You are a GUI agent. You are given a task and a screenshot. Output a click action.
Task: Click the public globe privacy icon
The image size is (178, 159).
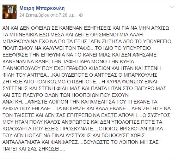pos(81,15)
